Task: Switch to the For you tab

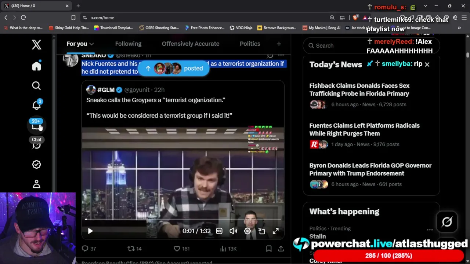Action: (x=80, y=44)
